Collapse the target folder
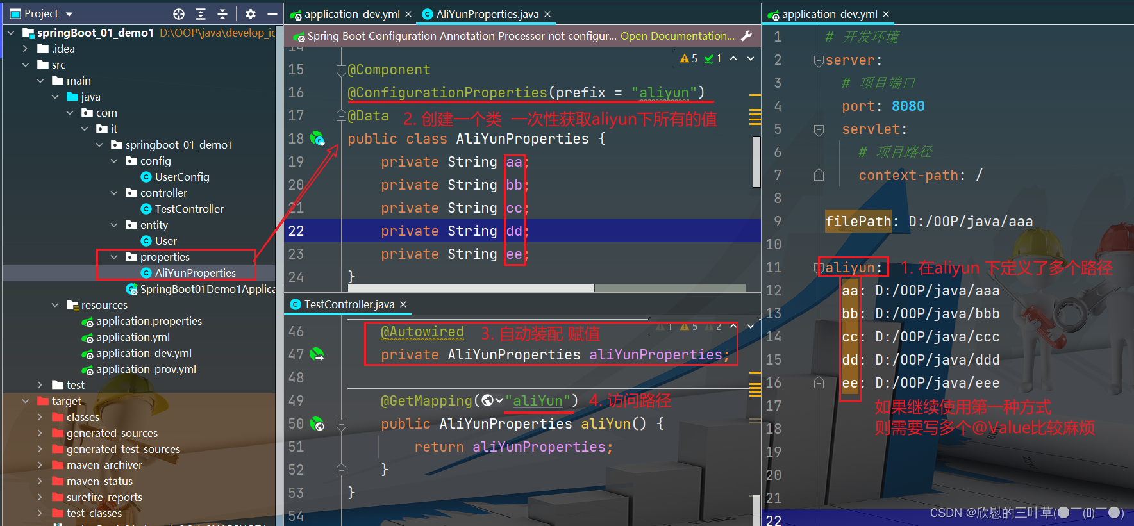Screen dimensions: 1134x526 tap(26, 401)
